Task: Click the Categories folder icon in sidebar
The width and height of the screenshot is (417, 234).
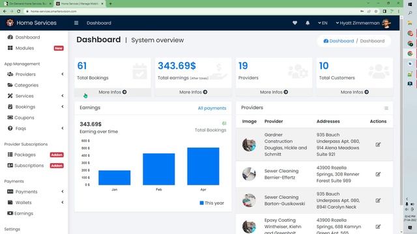Action: tap(10, 85)
